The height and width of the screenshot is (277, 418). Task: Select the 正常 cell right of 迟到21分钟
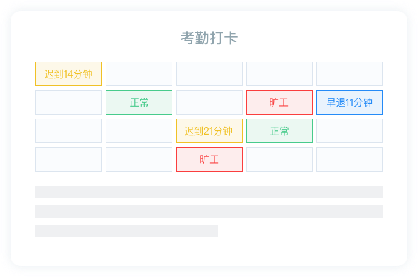click(x=279, y=131)
